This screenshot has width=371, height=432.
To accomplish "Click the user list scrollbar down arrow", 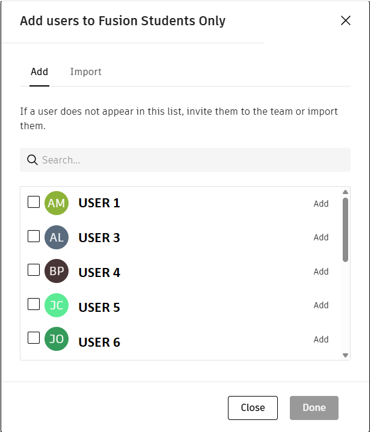I will click(345, 355).
